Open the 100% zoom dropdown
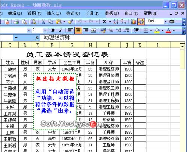187x152 pixels. (x=166, y=22)
